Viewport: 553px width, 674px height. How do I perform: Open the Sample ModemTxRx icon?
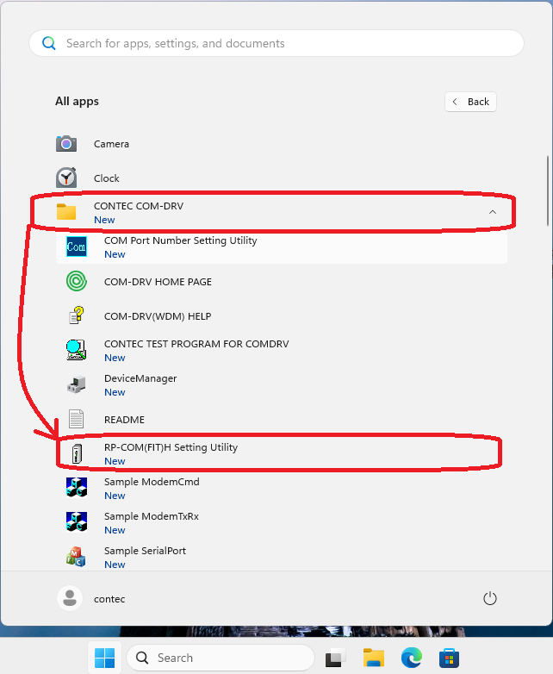(x=77, y=521)
